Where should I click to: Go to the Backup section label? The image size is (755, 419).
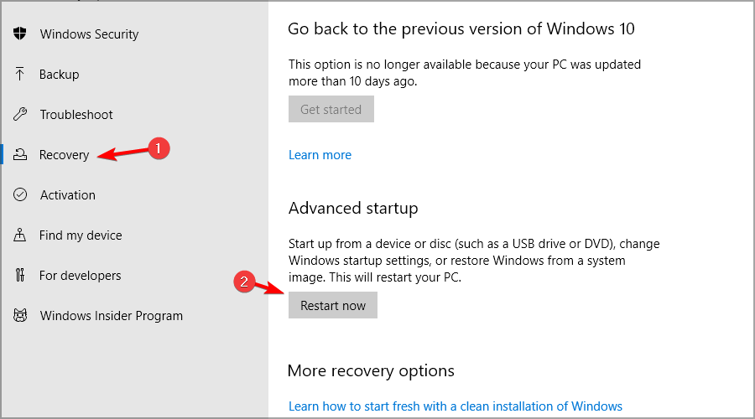(x=59, y=75)
